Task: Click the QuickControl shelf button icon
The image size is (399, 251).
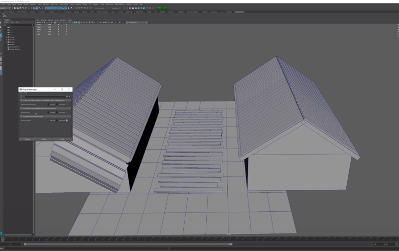Action: [5, 16]
